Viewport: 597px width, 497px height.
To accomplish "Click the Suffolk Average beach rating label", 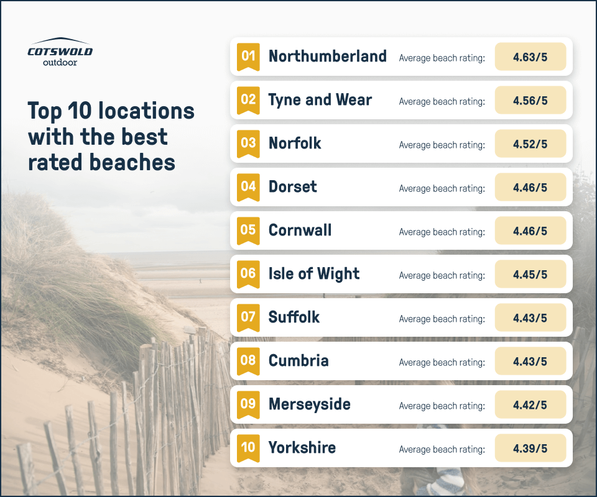I will click(x=442, y=319).
